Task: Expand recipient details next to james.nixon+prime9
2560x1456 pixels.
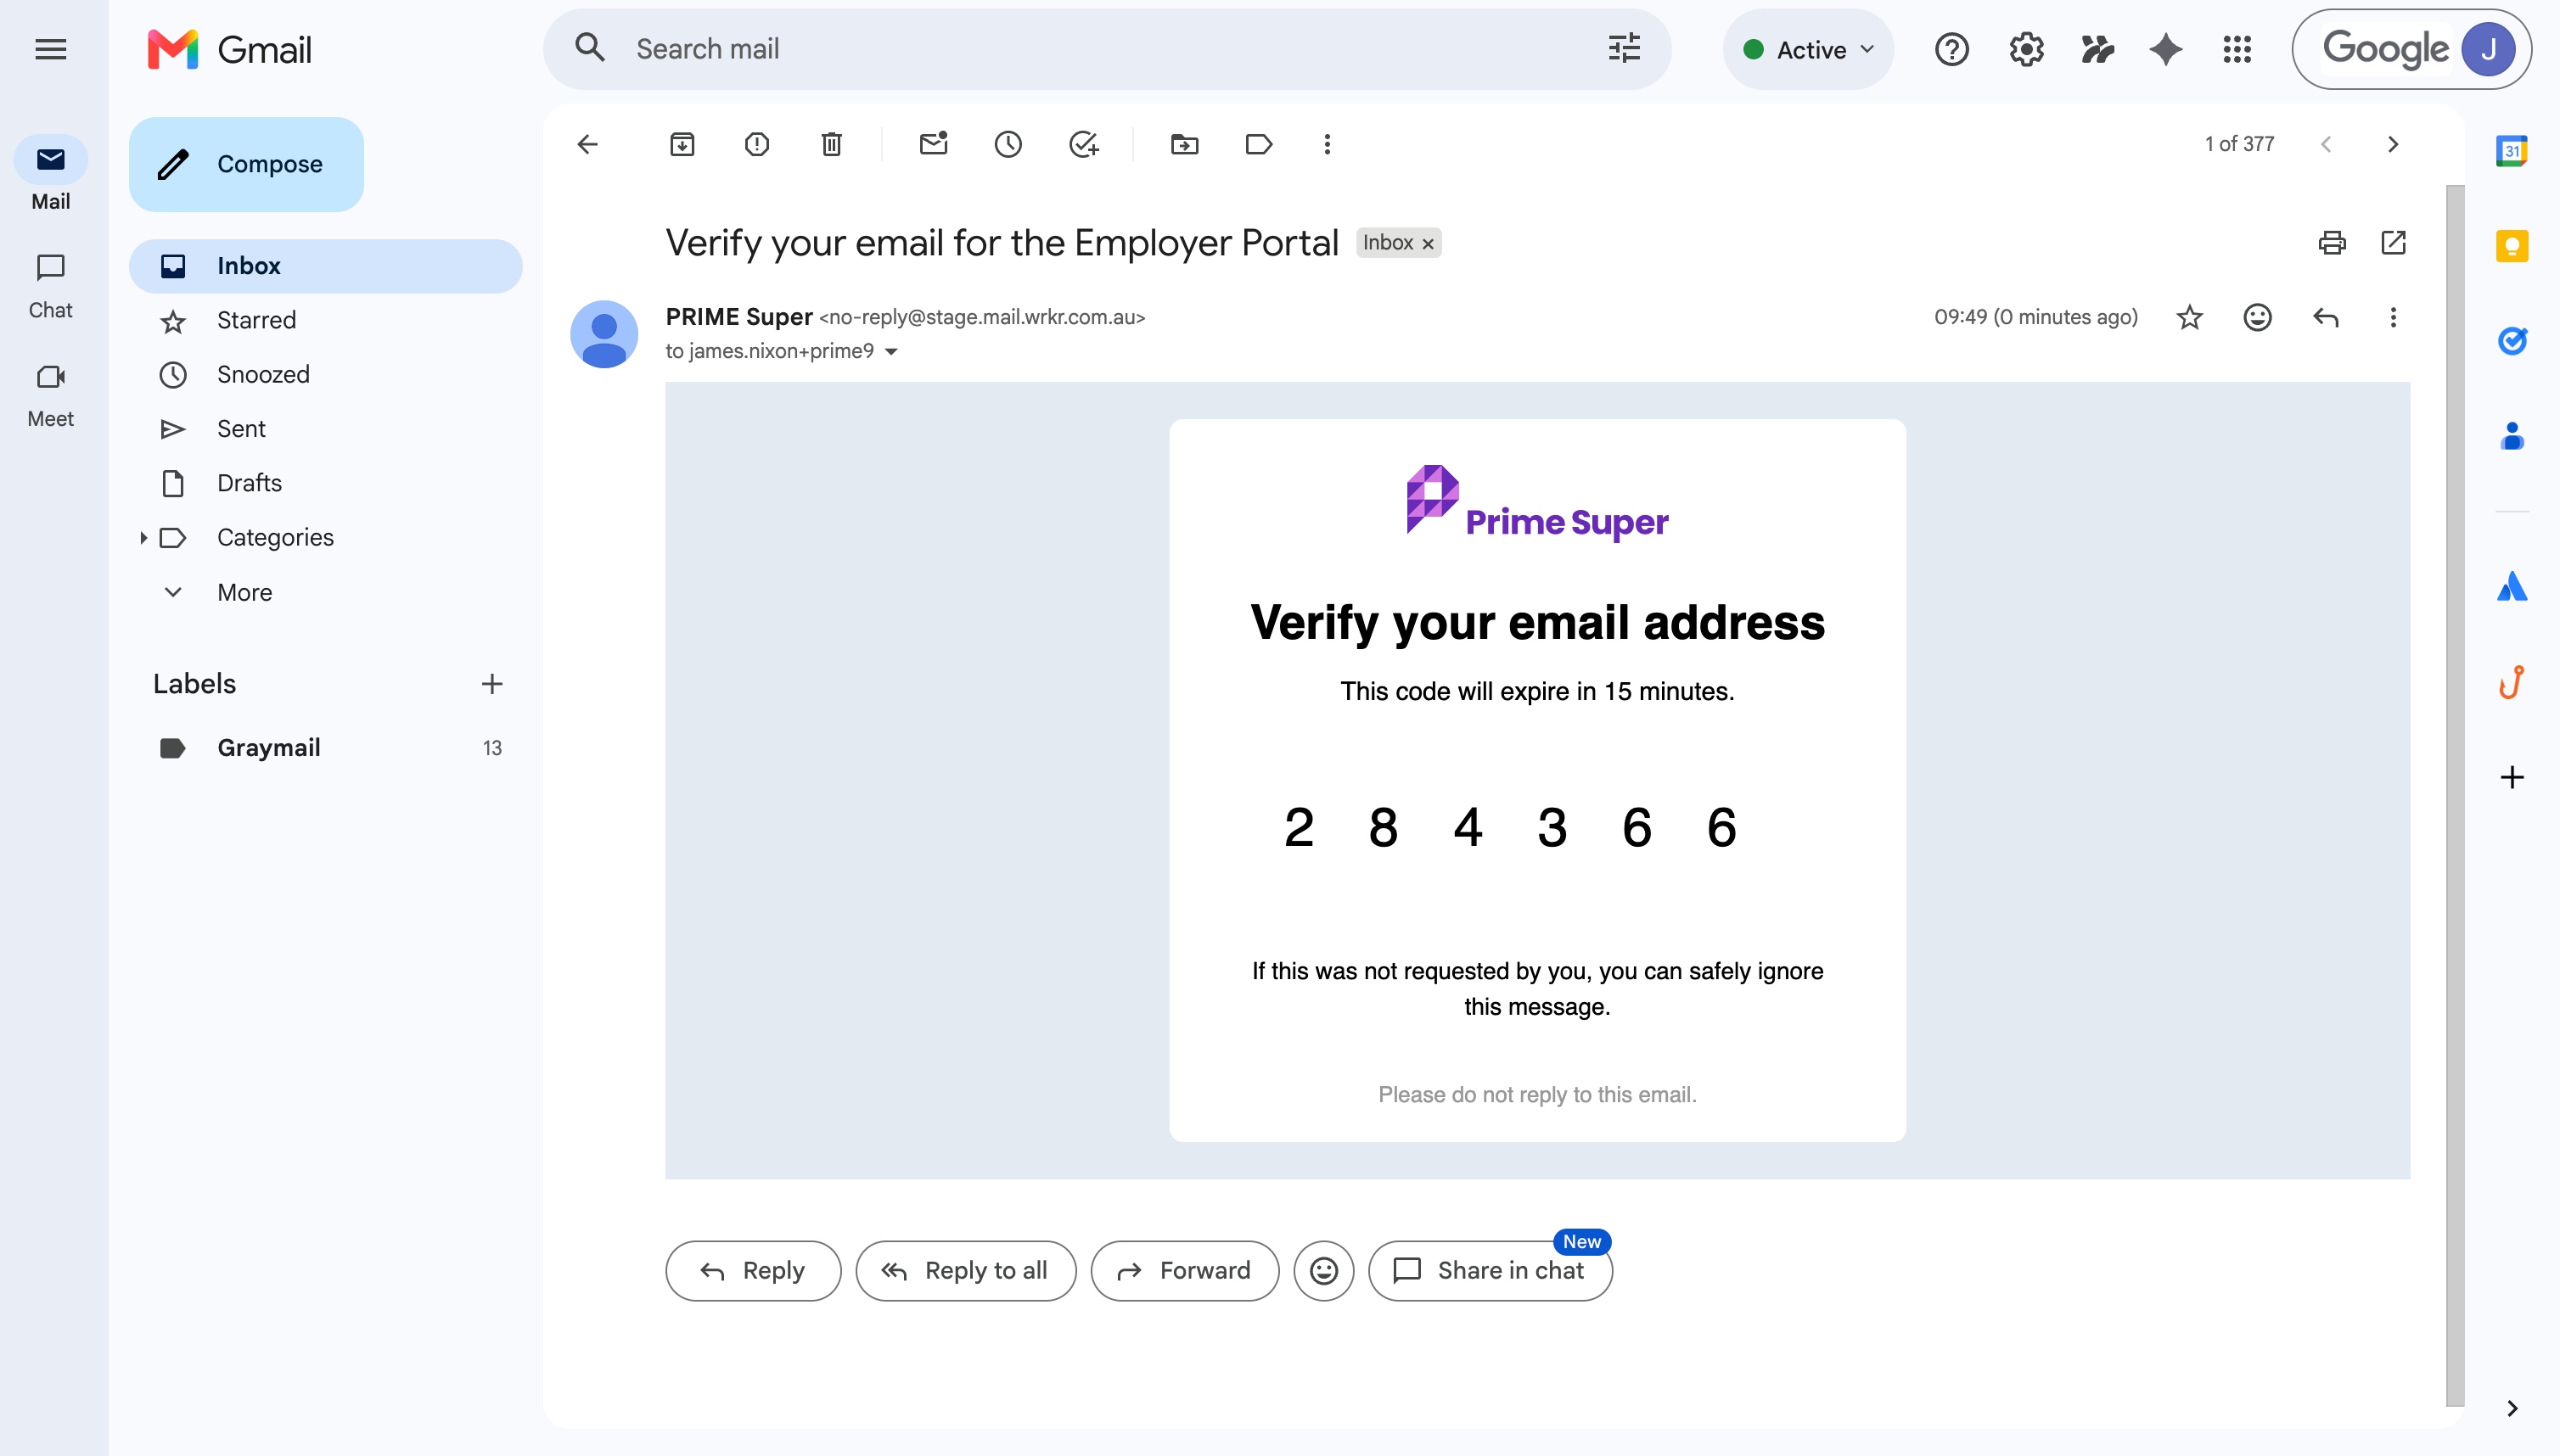Action: point(891,351)
